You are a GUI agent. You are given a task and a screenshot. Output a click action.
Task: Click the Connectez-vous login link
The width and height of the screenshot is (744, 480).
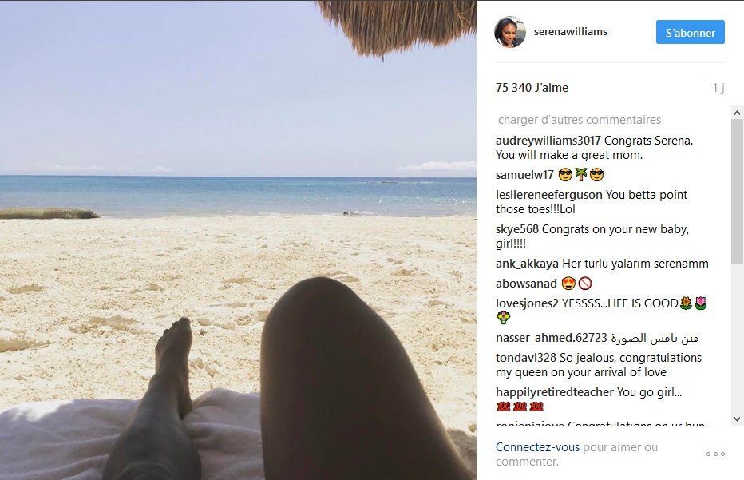point(537,446)
